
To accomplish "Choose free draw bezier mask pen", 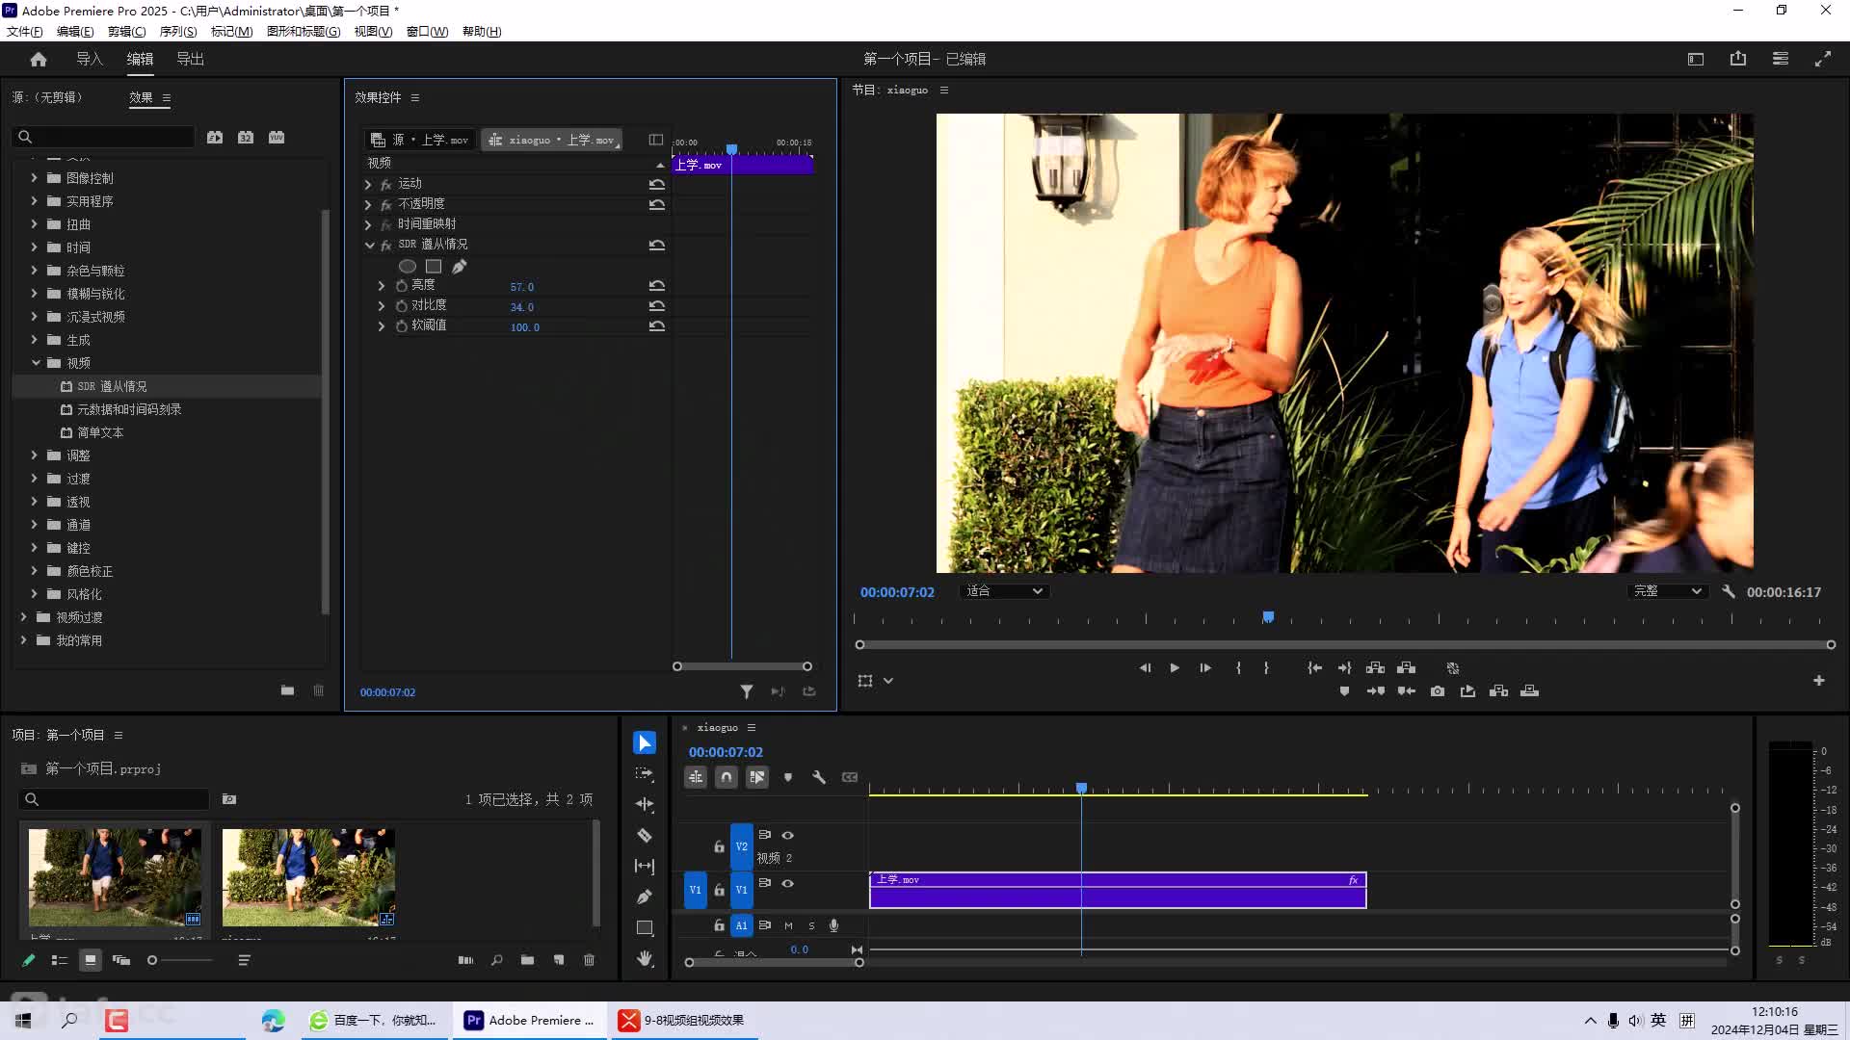I will tap(460, 267).
